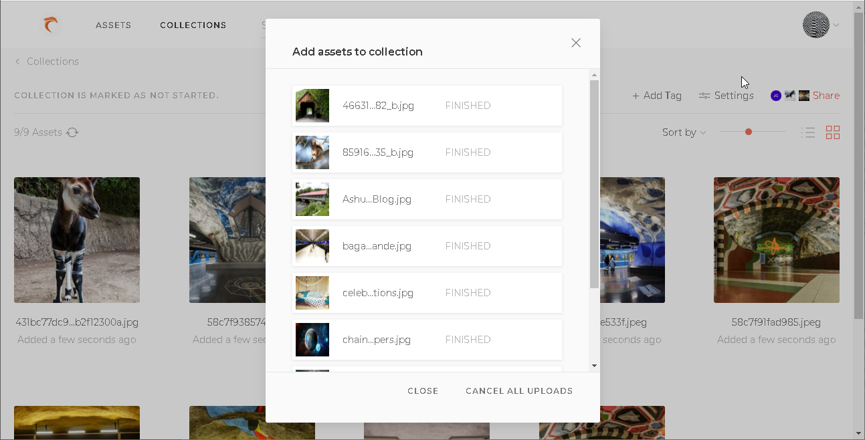
Task: Click the purple collaborator avatar
Action: (x=776, y=96)
